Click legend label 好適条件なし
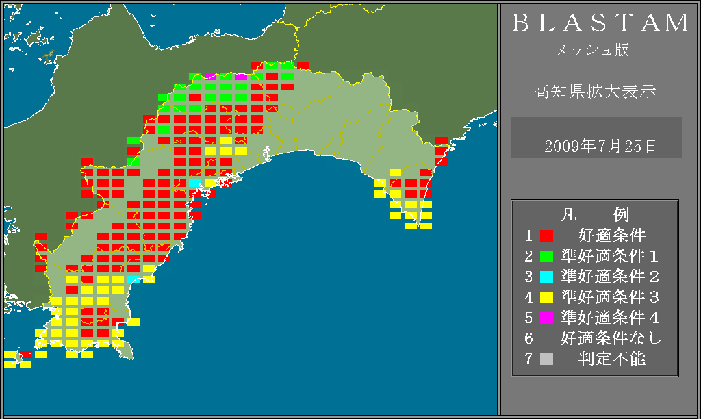 (x=611, y=338)
